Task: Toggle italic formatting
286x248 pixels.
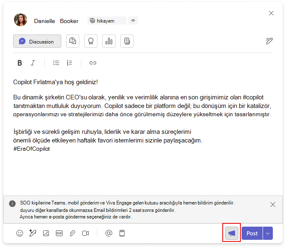Action: [33, 63]
